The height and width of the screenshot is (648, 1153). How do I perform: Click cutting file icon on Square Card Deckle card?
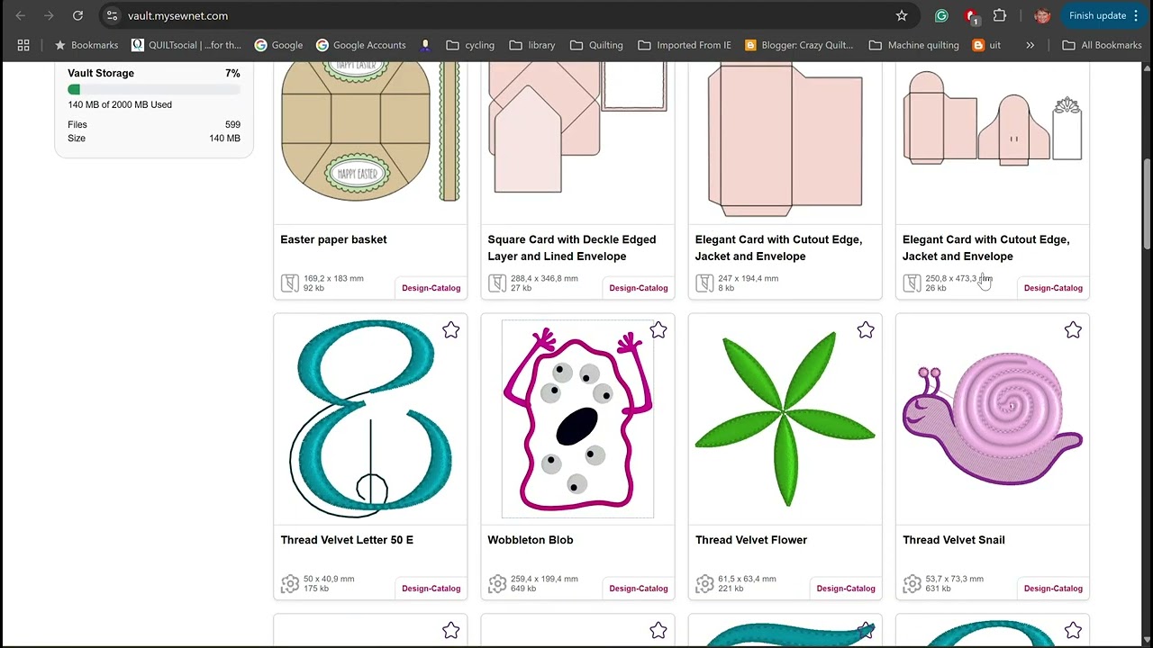click(497, 283)
